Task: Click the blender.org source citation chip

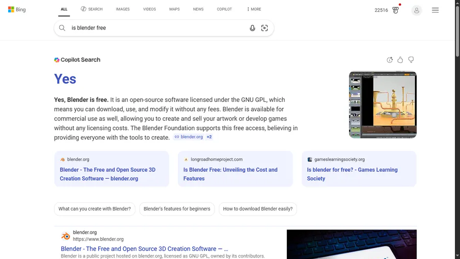Action: click(x=189, y=137)
